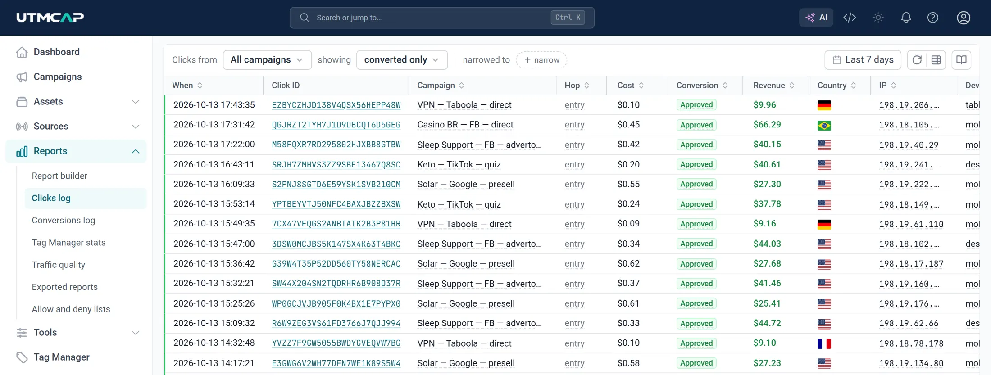The image size is (991, 375).
Task: Click the Dashboard home icon
Action: point(22,52)
